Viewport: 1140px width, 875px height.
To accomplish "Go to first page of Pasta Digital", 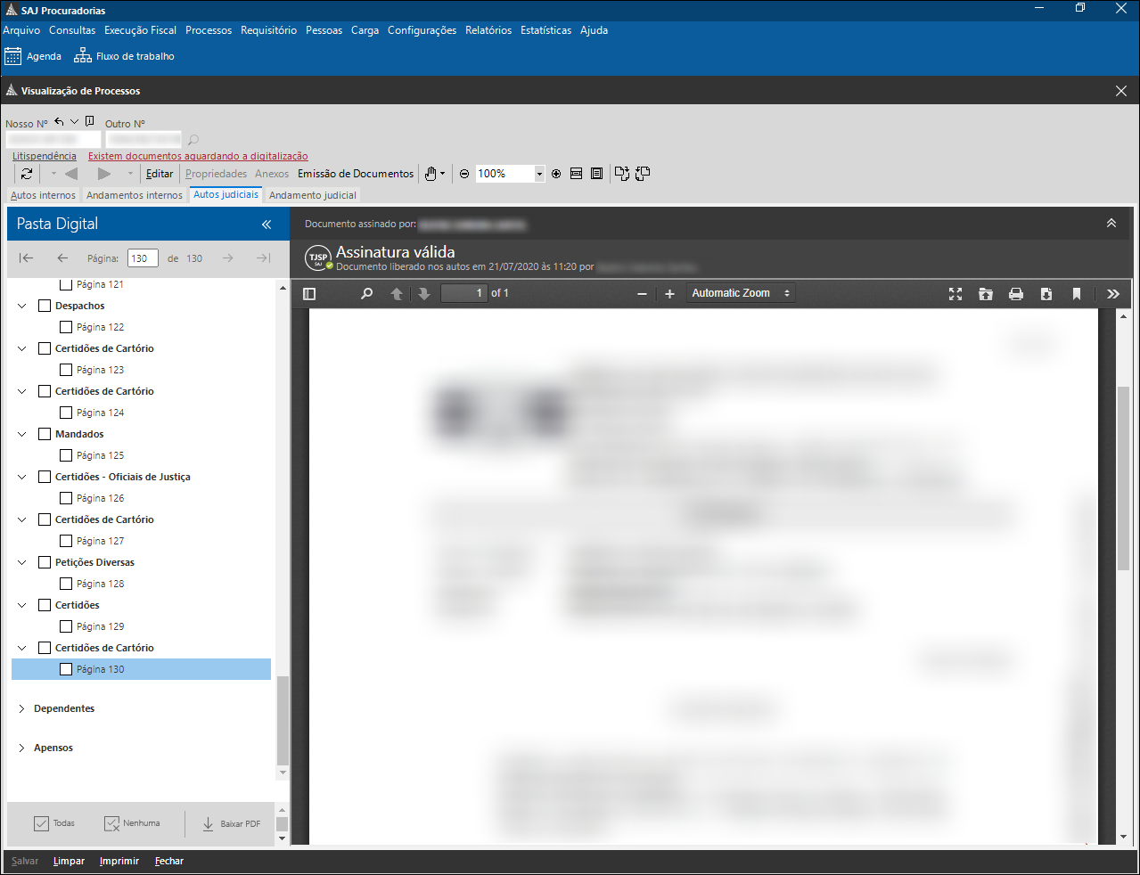I will coord(26,258).
